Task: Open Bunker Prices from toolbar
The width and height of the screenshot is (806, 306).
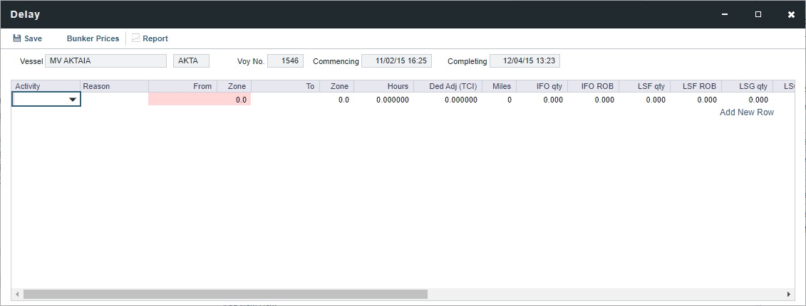Action: tap(93, 38)
